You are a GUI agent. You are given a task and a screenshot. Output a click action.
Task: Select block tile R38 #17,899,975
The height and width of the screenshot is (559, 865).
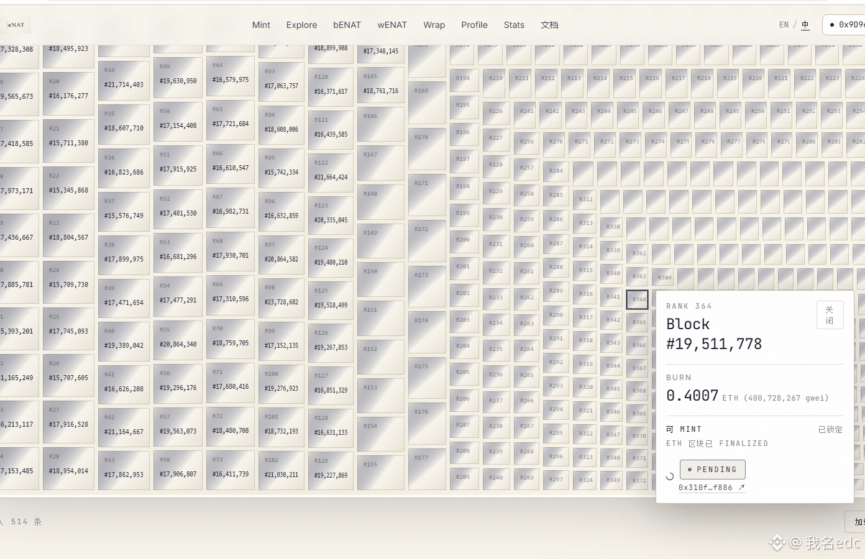(x=124, y=255)
